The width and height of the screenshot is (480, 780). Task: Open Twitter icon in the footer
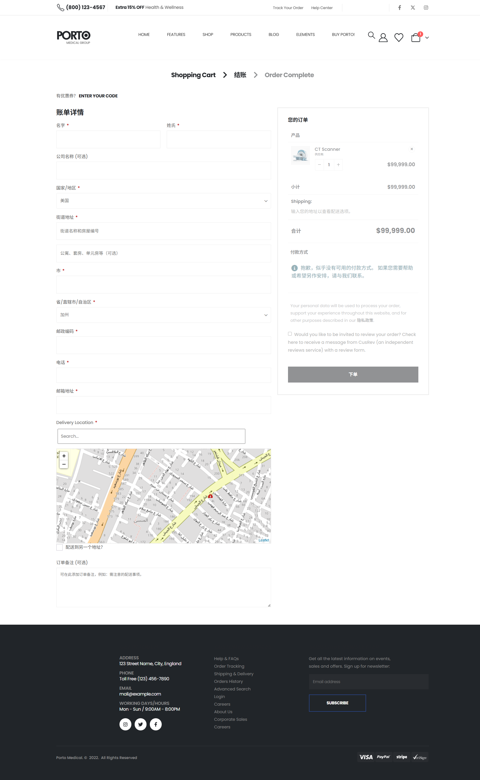[x=140, y=724]
